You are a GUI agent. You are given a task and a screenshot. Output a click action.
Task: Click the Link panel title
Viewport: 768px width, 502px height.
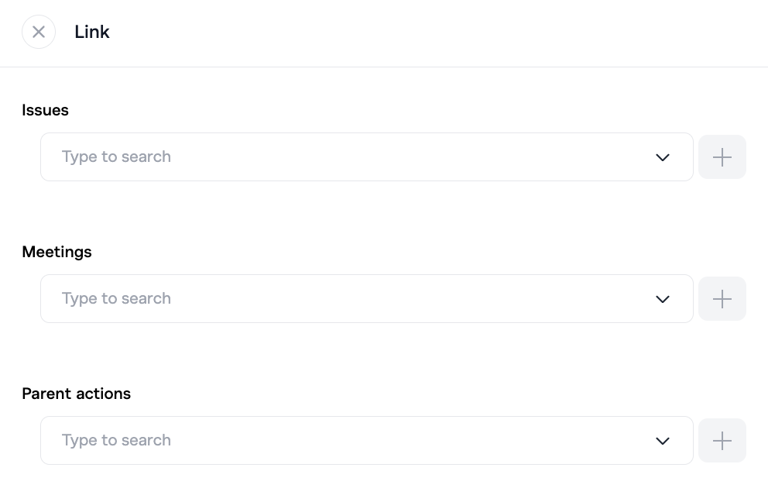coord(92,32)
